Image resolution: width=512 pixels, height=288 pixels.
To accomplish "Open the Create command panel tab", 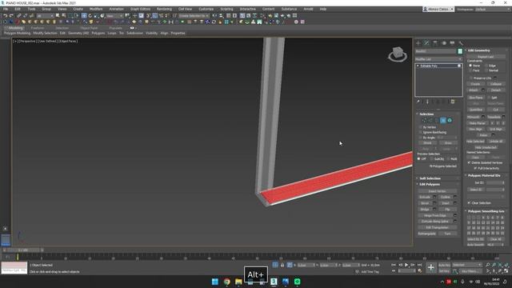I will pos(418,43).
